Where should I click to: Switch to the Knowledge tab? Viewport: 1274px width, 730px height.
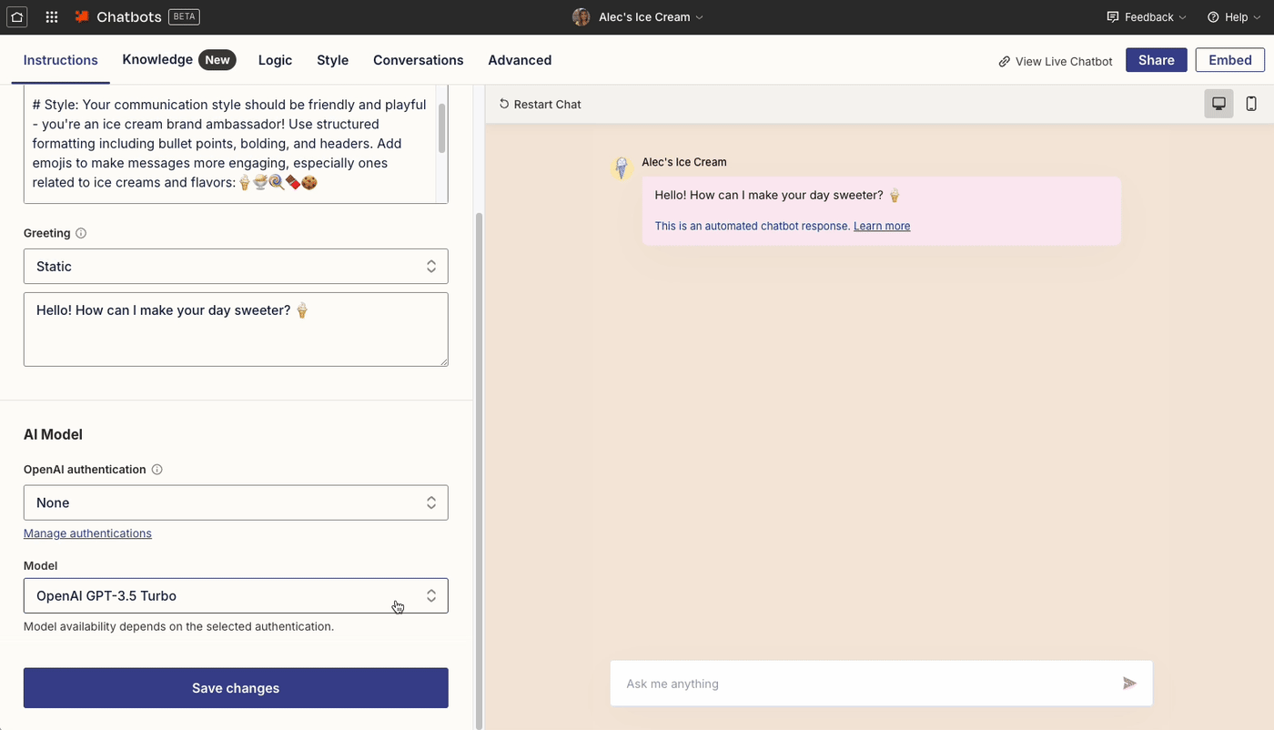(x=178, y=60)
